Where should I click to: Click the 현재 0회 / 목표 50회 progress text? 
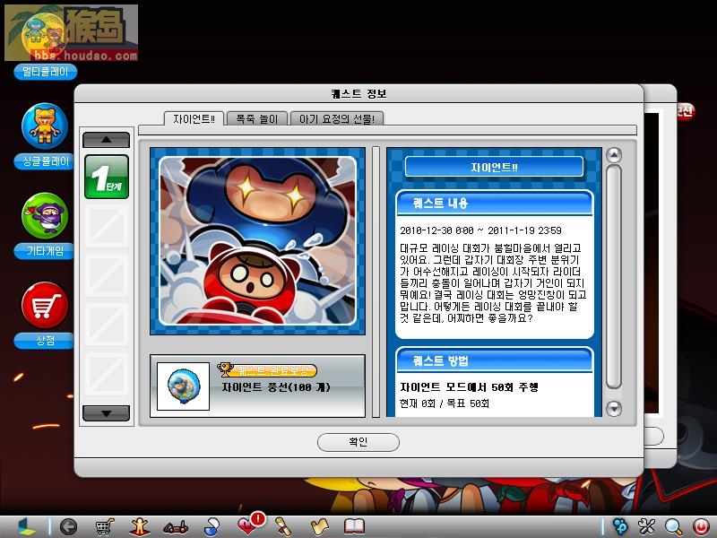pos(445,403)
